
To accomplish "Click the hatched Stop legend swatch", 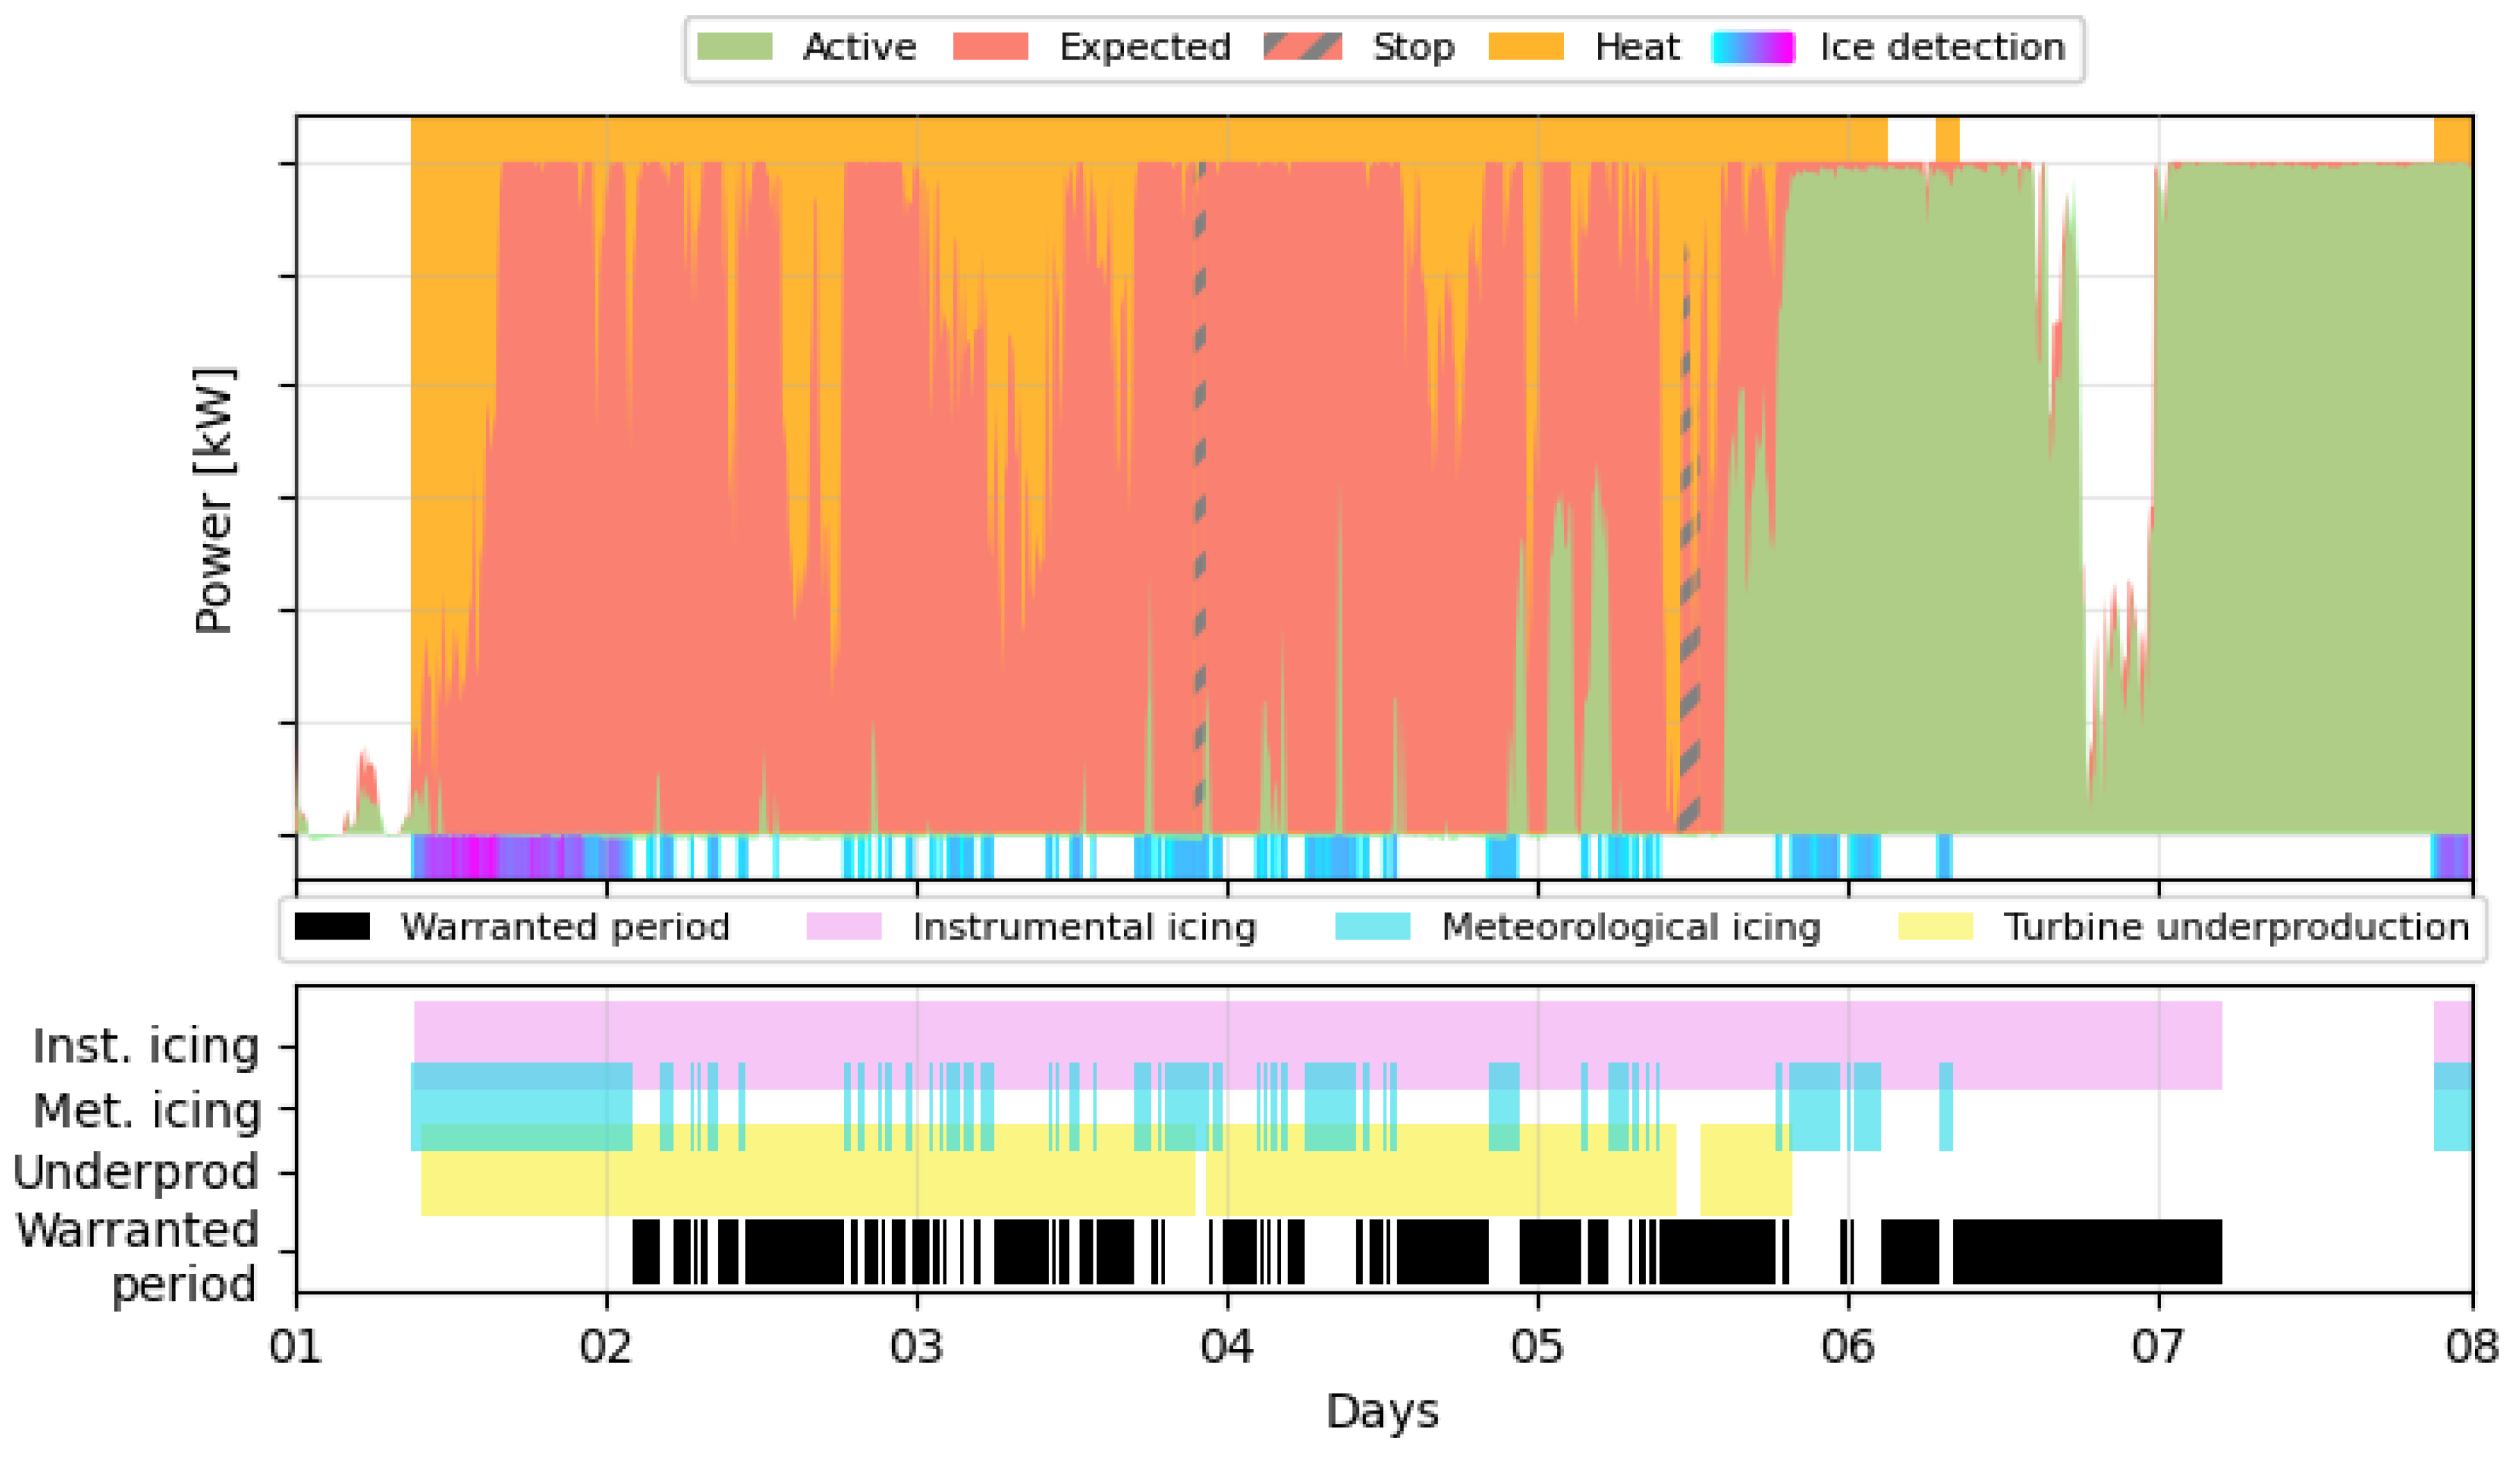I will pyautogui.click(x=1303, y=47).
